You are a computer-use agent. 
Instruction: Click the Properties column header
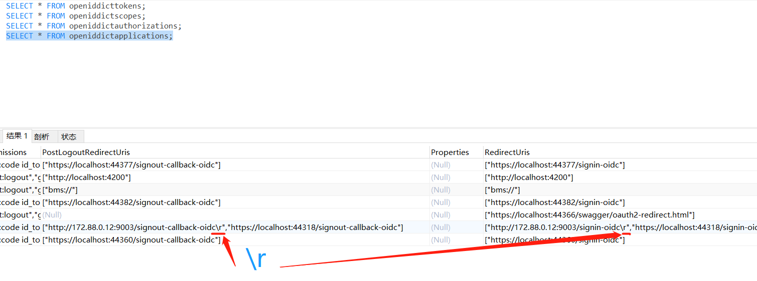tap(456, 152)
